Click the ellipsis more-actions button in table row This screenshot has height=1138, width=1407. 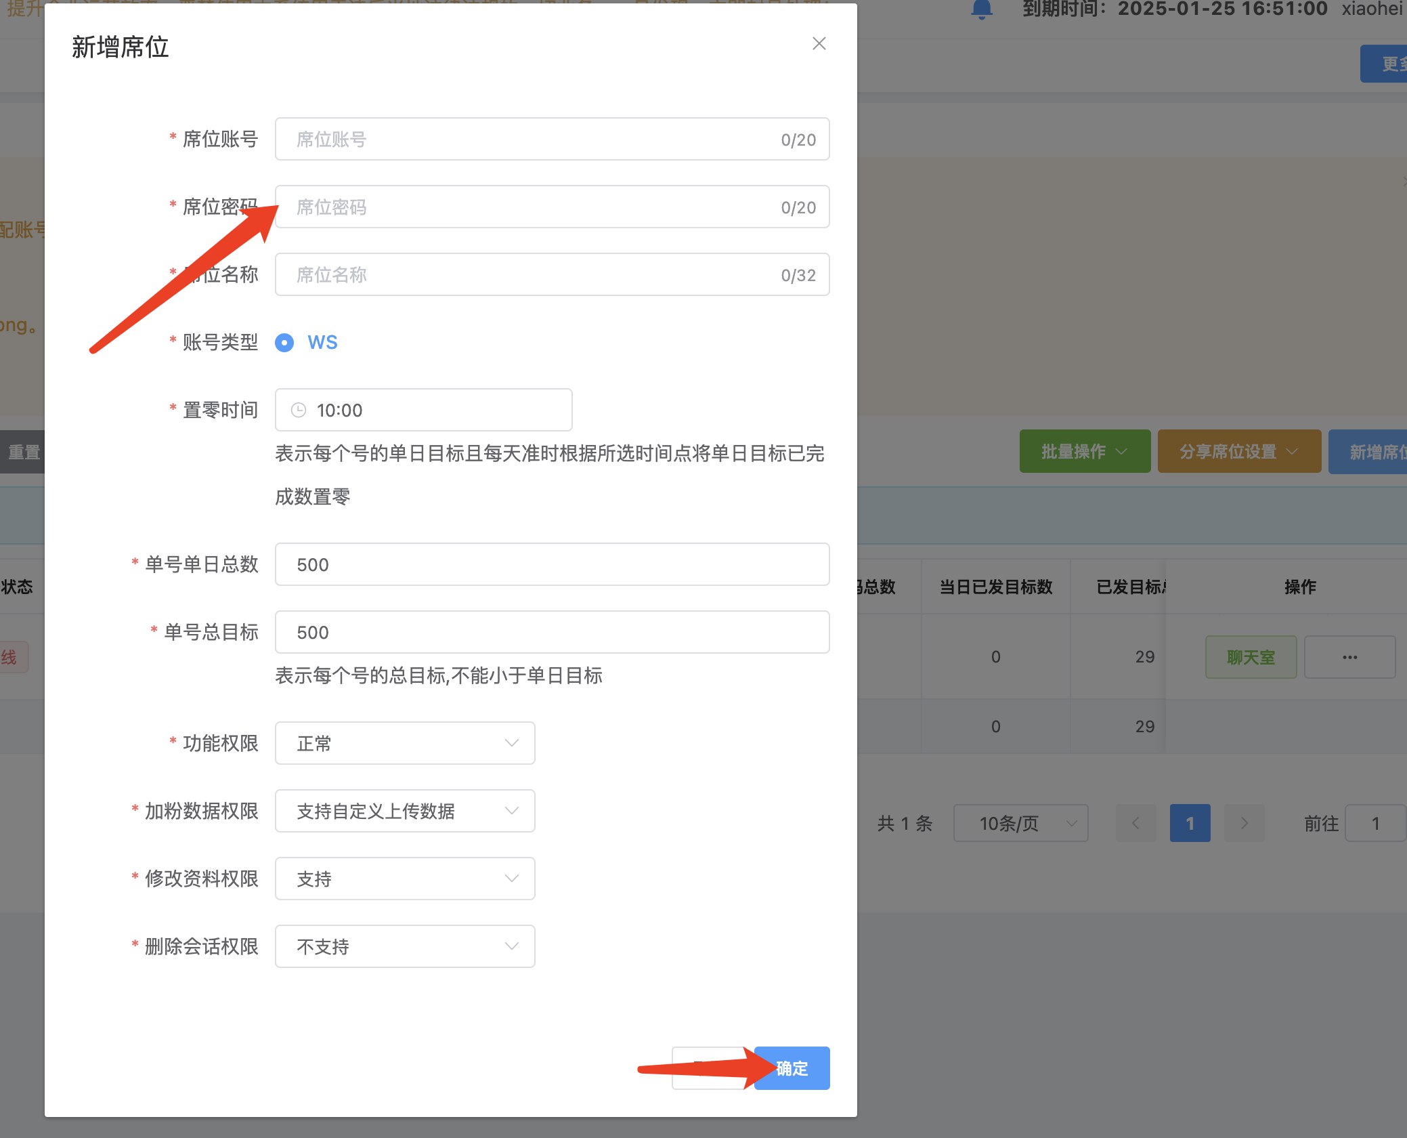click(x=1349, y=657)
